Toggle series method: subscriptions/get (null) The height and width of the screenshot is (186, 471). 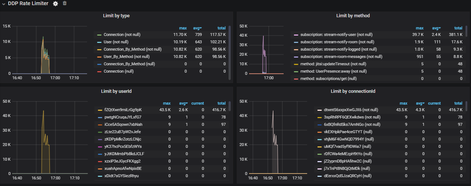[328, 79]
